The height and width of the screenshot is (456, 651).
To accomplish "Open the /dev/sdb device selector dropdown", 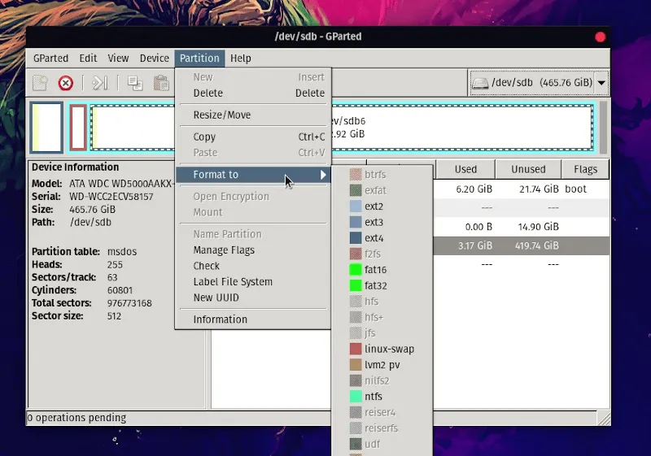I will click(x=601, y=83).
